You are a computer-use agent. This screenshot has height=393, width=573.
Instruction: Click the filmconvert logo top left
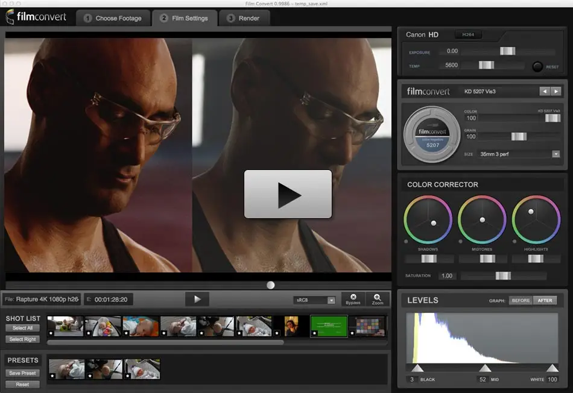36,17
